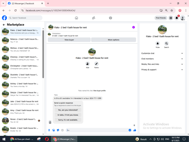Viewport: 189px width, 142px height.
Task: Open Amy conversation in the list
Action: (21, 112)
